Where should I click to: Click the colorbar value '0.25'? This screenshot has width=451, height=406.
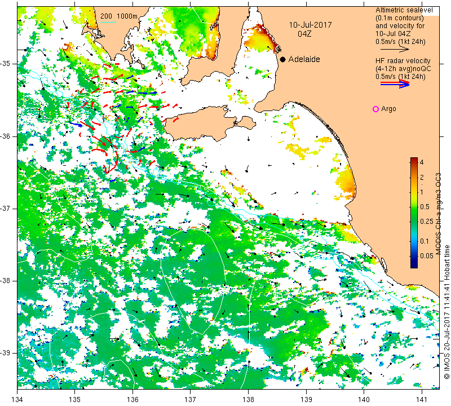pyautogui.click(x=426, y=221)
